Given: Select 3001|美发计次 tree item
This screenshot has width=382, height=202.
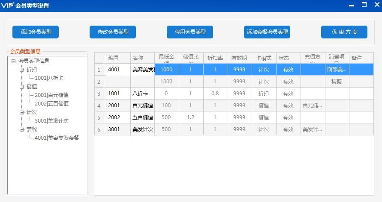Looking at the screenshot, I should coord(51,121).
